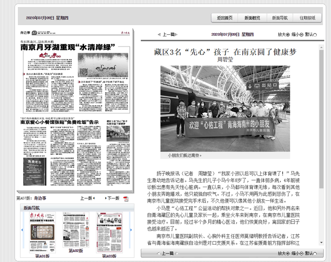The height and width of the screenshot is (262, 331).
Task: Go to the previous article with top 上一篇
Action: pyautogui.click(x=166, y=35)
